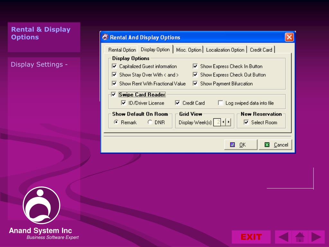Open the Credit Card tab
This screenshot has width=329, height=247.
(261, 50)
